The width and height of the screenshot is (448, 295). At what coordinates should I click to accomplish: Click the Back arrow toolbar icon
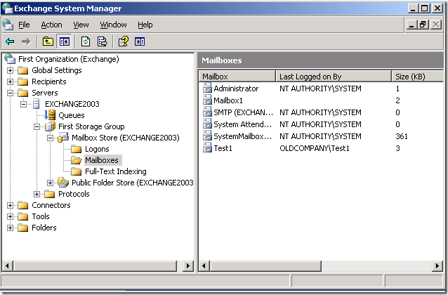10,41
